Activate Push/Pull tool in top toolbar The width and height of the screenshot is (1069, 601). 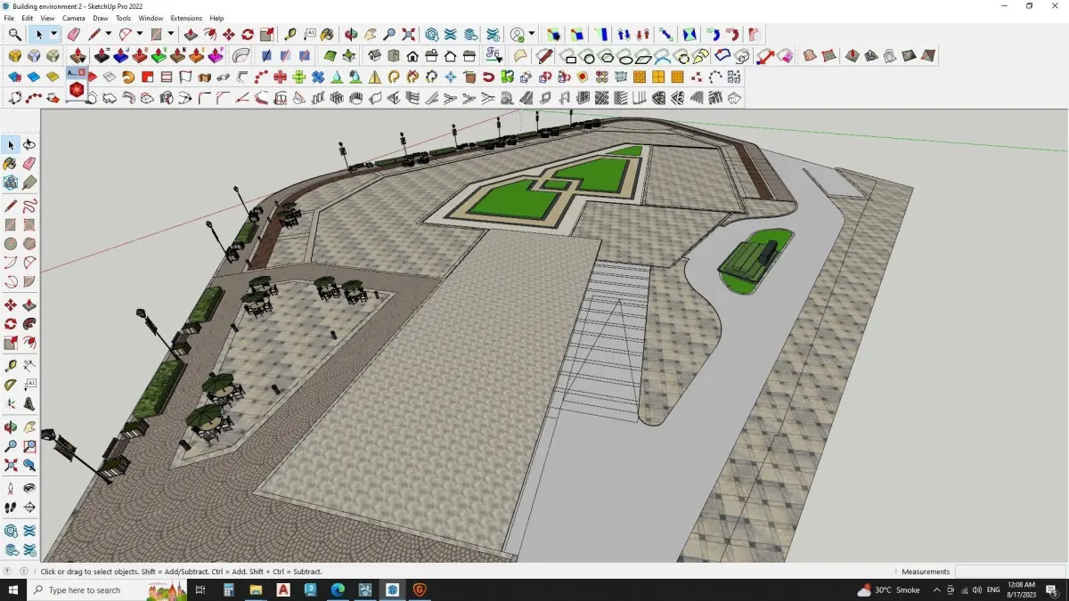click(x=191, y=35)
